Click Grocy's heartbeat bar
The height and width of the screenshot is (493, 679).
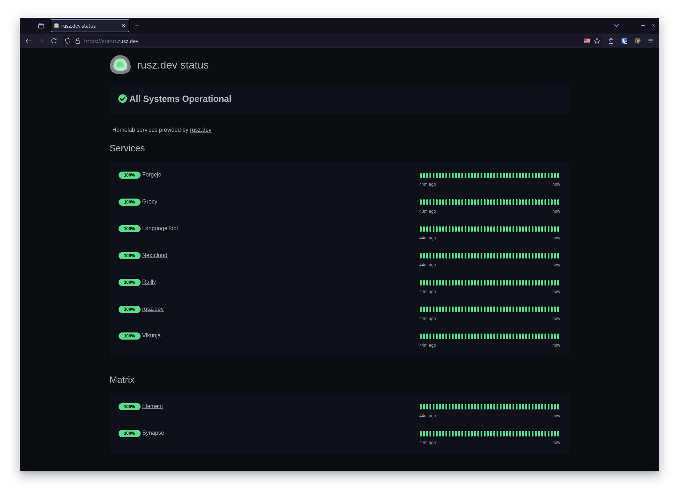click(489, 202)
